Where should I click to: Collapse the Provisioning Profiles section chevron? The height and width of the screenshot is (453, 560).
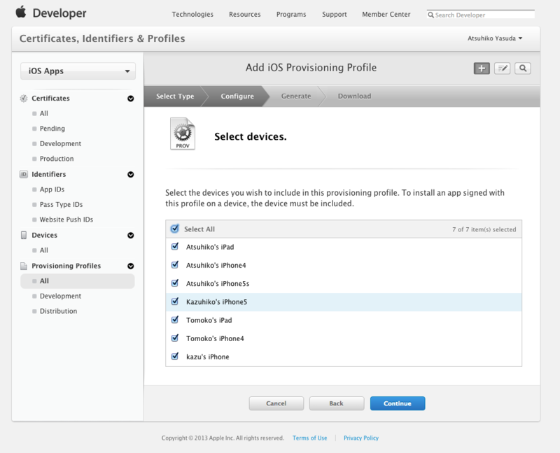(131, 266)
